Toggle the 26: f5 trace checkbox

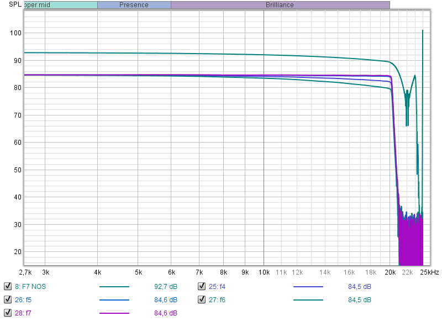tap(8, 299)
